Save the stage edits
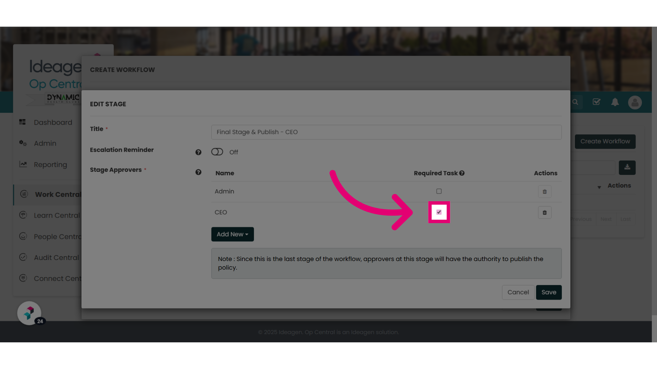Screen dimensions: 657x369 [x=549, y=292]
